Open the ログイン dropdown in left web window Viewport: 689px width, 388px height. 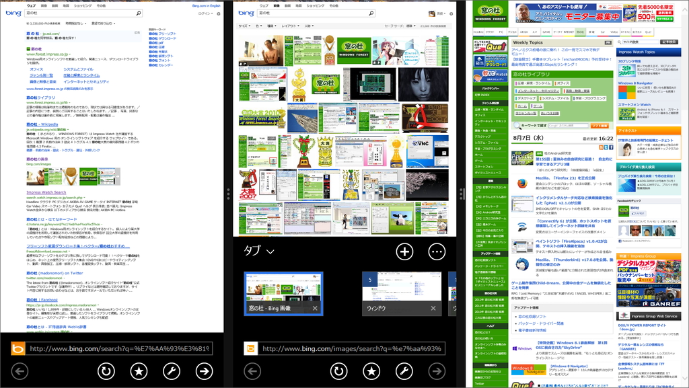[206, 13]
